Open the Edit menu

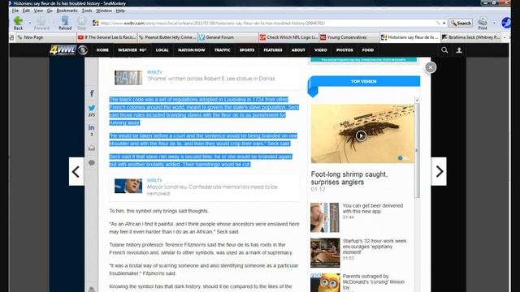(x=26, y=11)
